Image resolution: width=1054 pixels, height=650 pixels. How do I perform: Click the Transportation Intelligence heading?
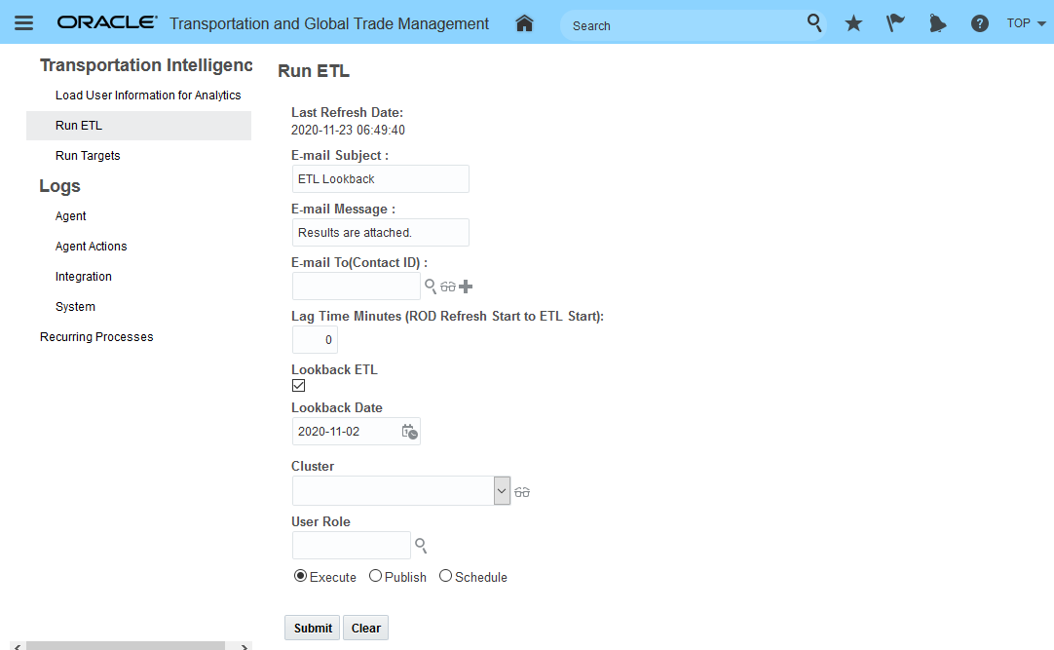[x=146, y=64]
